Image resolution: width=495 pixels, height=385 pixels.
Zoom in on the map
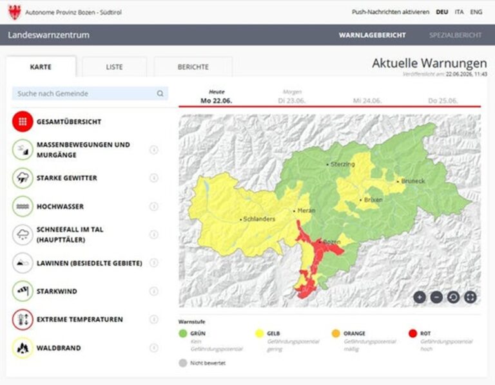tap(420, 297)
